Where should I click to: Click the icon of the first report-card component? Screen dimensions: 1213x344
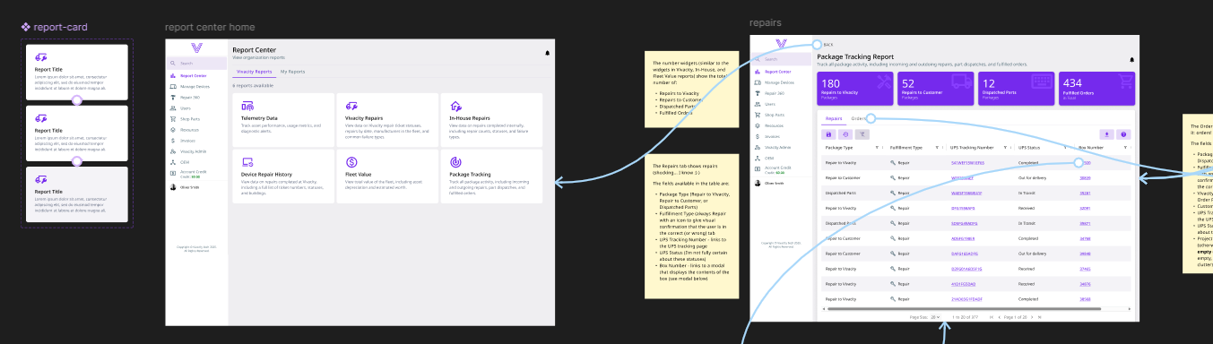[x=41, y=57]
